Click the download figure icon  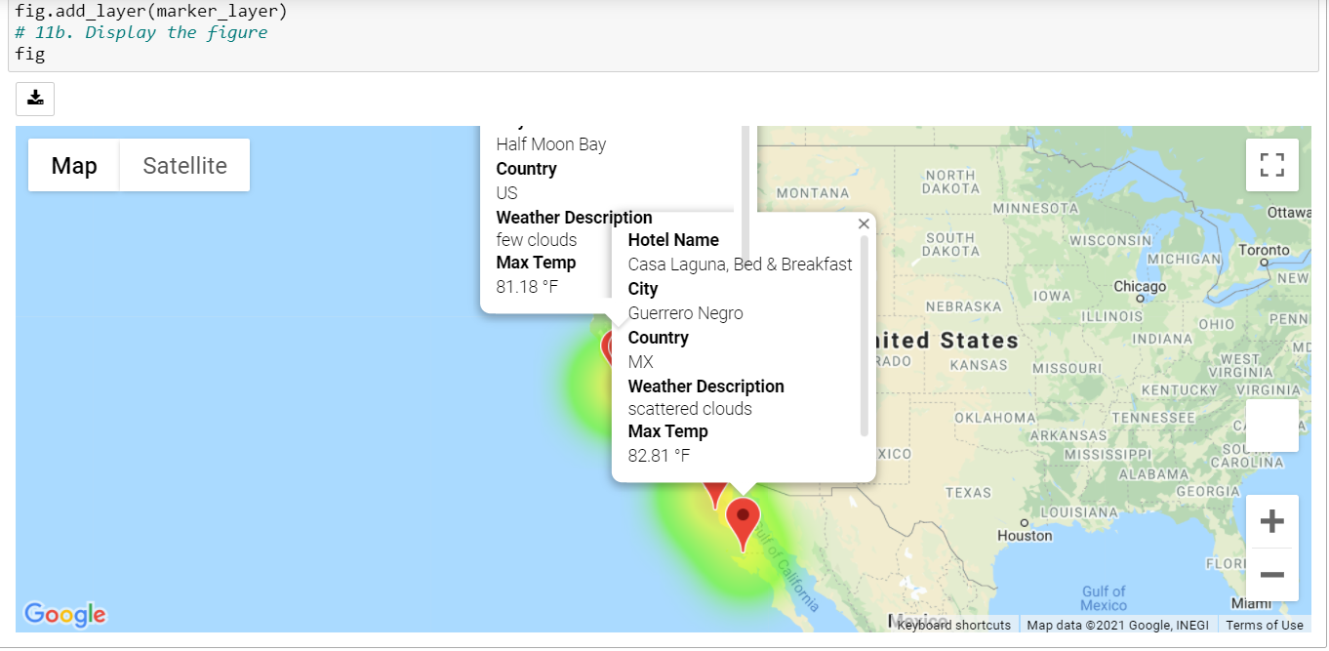[x=34, y=99]
